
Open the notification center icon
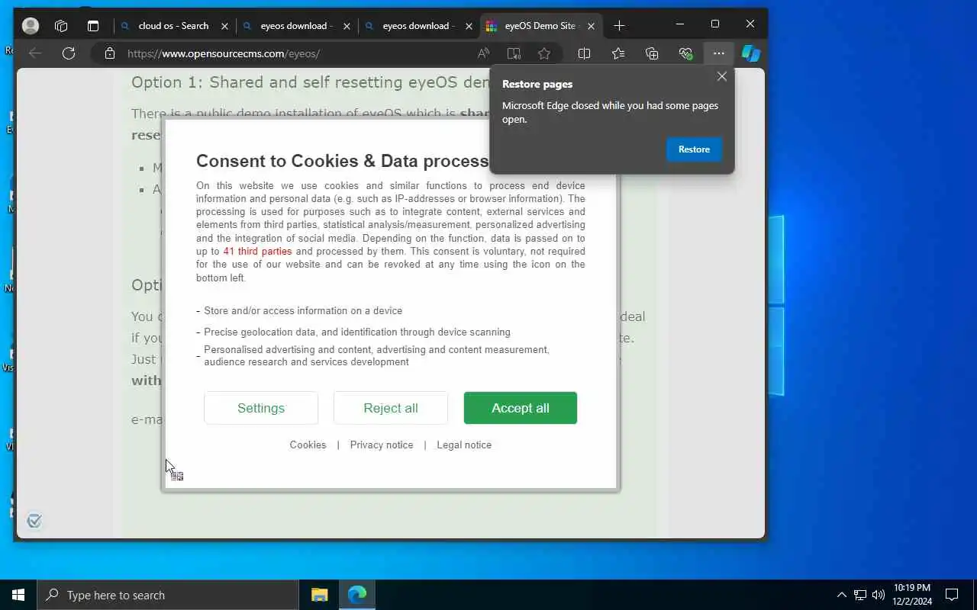(x=952, y=595)
